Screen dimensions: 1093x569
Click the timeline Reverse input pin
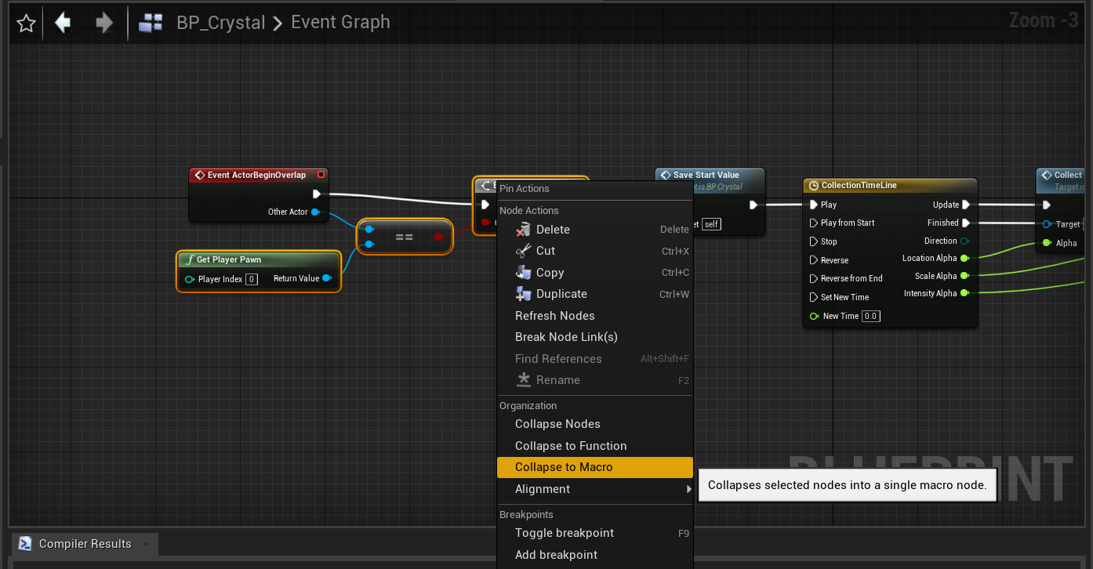click(814, 260)
